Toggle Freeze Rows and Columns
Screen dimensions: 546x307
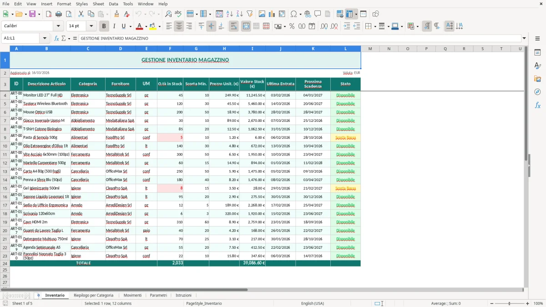point(349,14)
